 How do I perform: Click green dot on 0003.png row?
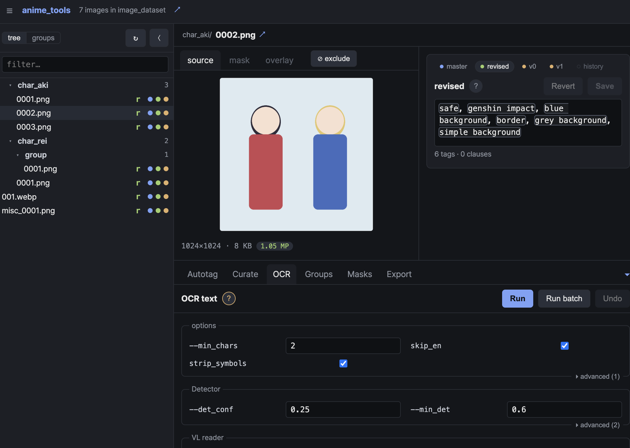[158, 127]
